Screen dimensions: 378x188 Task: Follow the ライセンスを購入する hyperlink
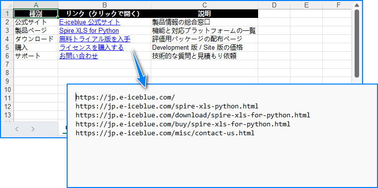pyautogui.click(x=92, y=47)
